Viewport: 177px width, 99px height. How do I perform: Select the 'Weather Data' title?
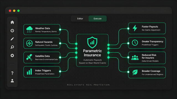coord(43,28)
